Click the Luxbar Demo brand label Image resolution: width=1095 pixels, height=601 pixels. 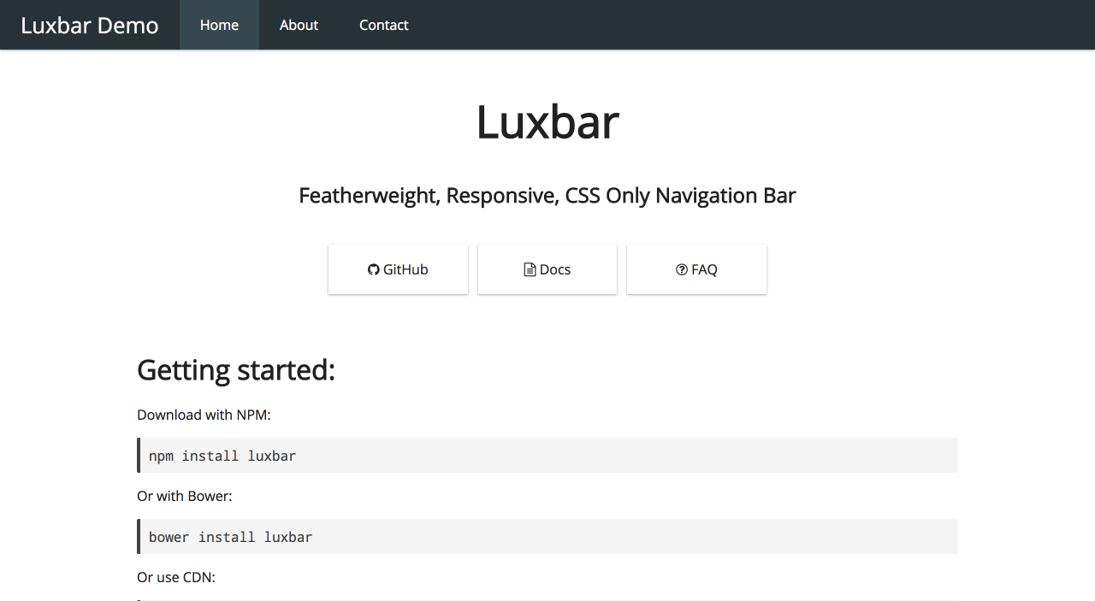pos(89,25)
